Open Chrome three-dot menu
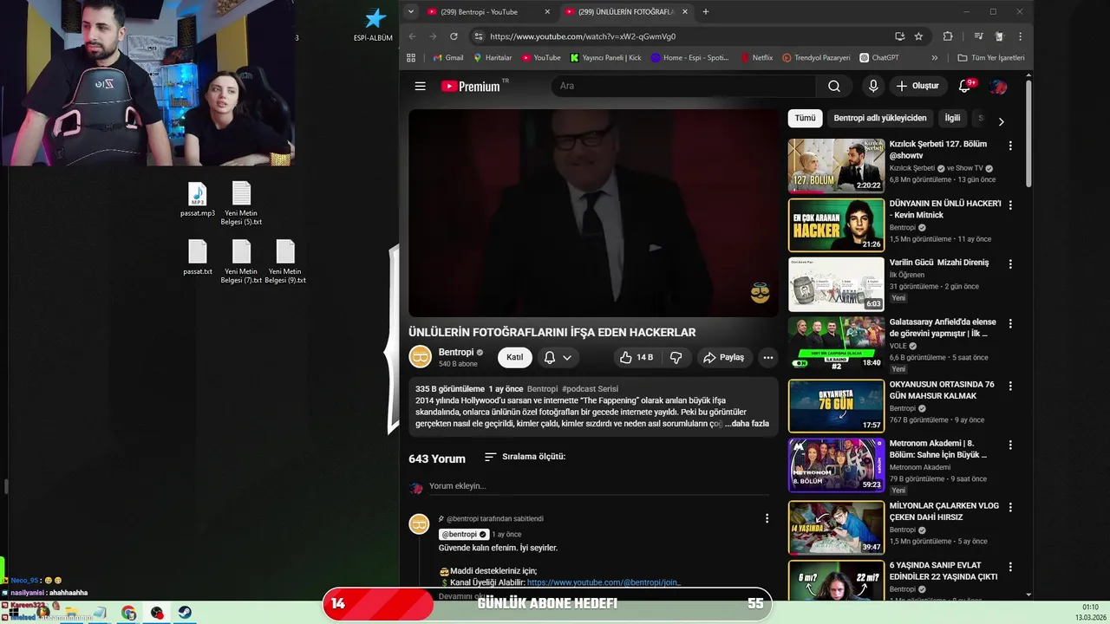 coord(1020,36)
